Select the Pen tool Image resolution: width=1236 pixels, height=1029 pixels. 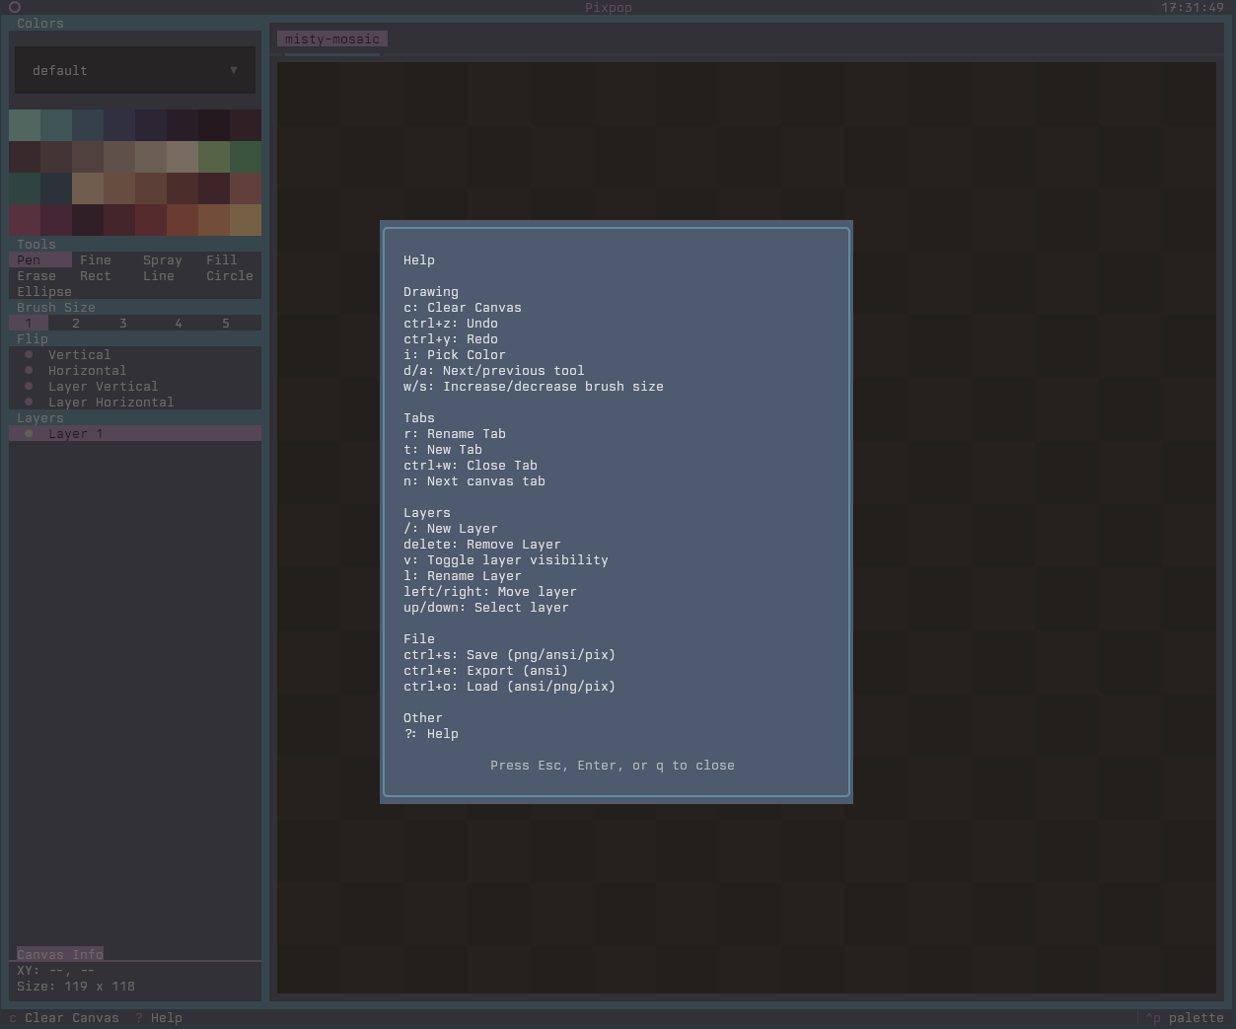40,260
